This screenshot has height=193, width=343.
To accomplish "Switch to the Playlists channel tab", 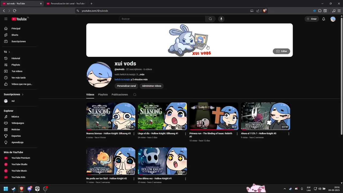I will point(103,95).
